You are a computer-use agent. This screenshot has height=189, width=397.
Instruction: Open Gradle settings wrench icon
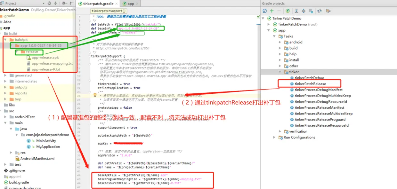[328, 11]
